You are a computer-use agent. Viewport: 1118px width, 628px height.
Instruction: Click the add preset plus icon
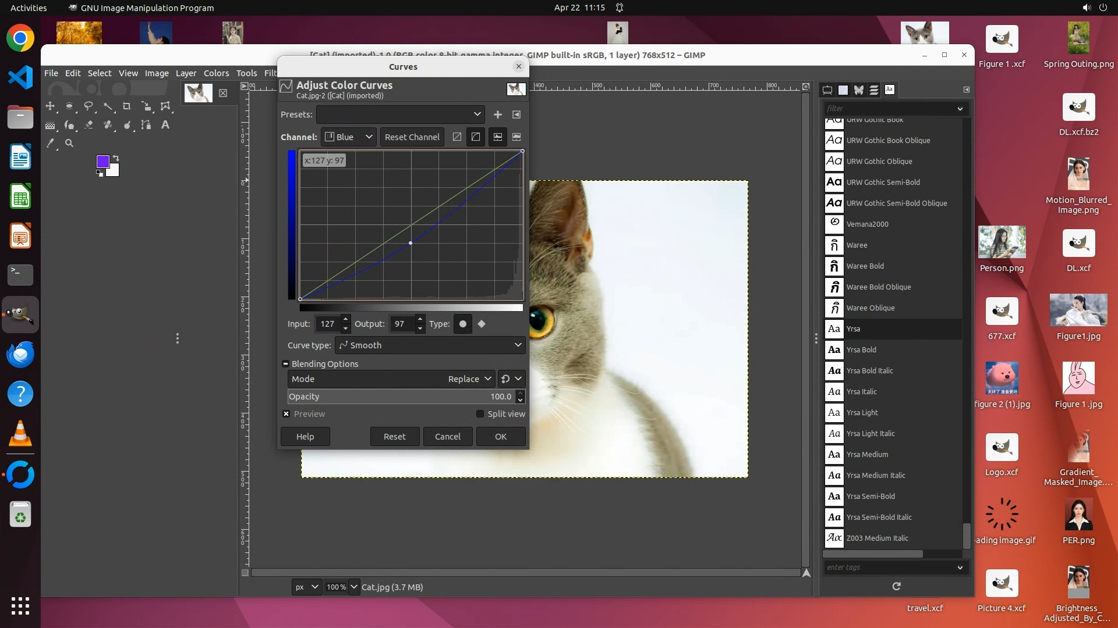(x=497, y=115)
